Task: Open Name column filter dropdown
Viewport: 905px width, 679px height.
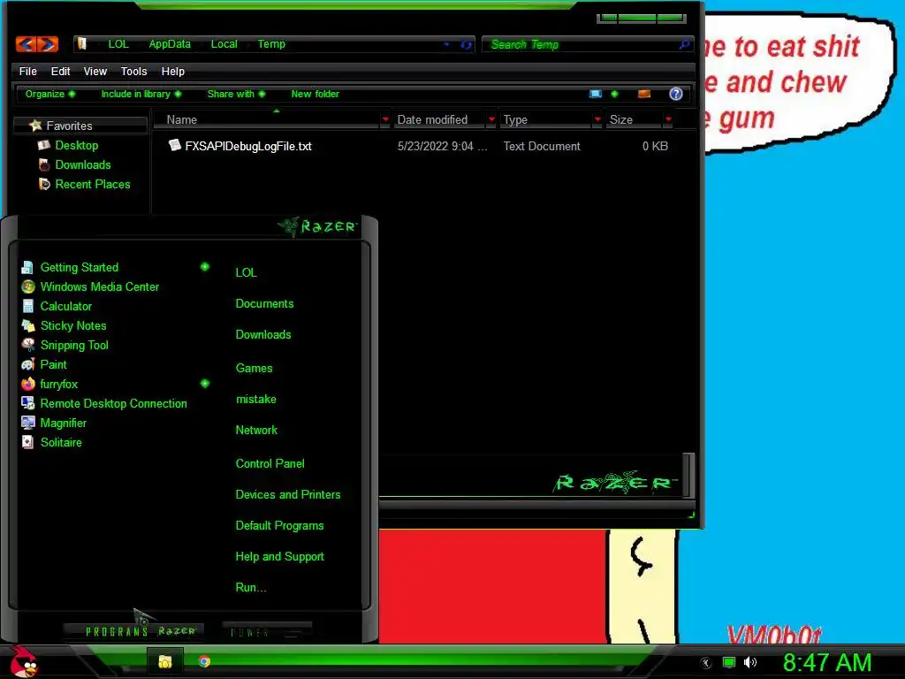Action: [x=385, y=119]
